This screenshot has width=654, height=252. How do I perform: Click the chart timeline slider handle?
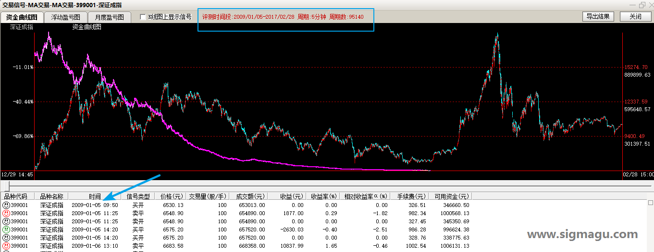[6, 185]
